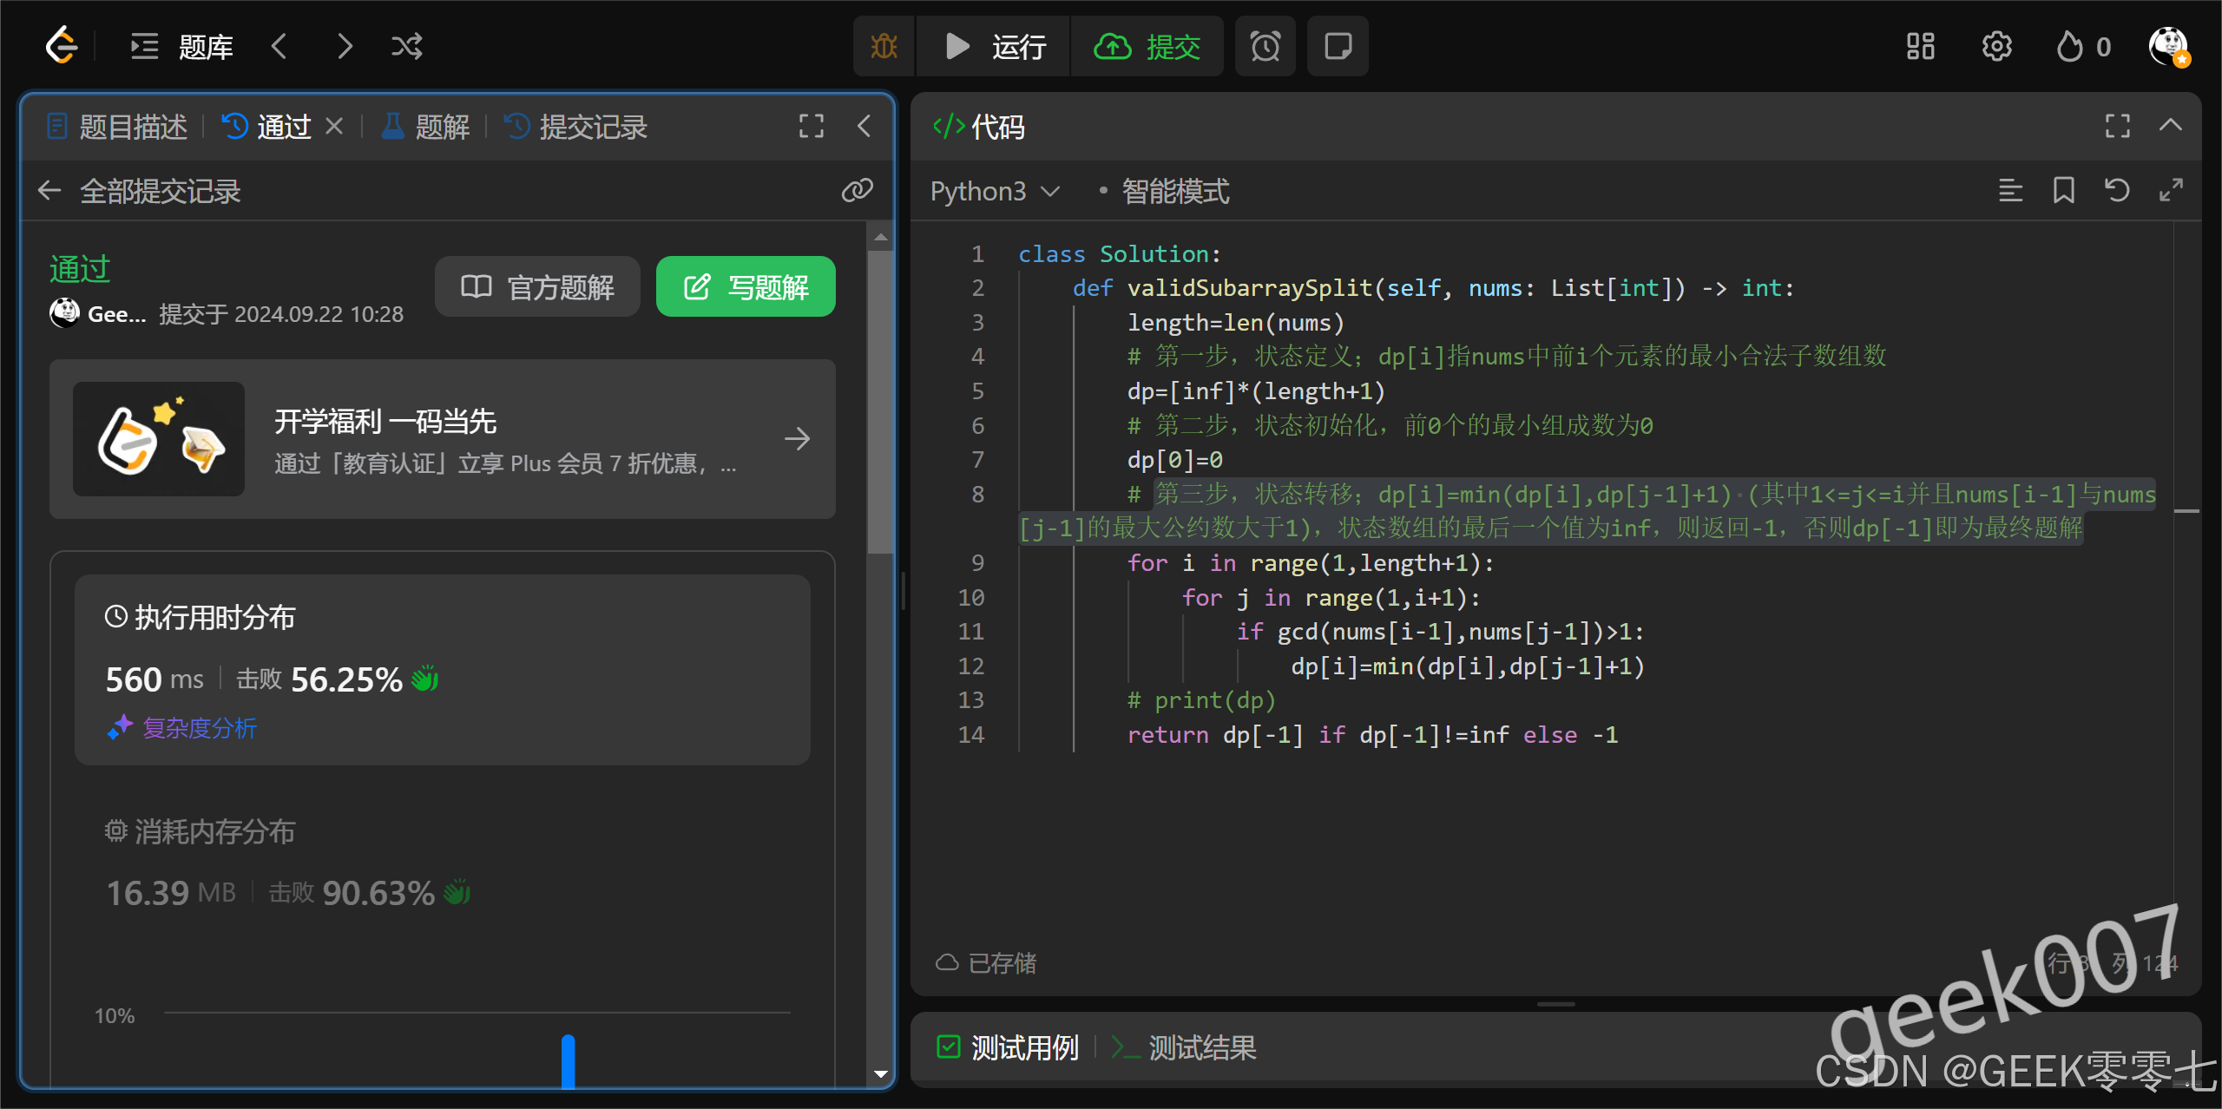Viewport: 2222px width, 1109px height.
Task: Toggle fullscreen for the left description panel
Action: coord(811,126)
